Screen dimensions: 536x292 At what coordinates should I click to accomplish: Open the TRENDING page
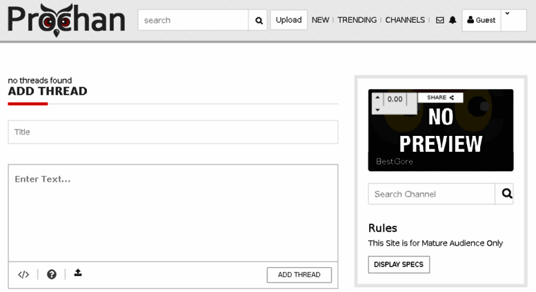[357, 20]
